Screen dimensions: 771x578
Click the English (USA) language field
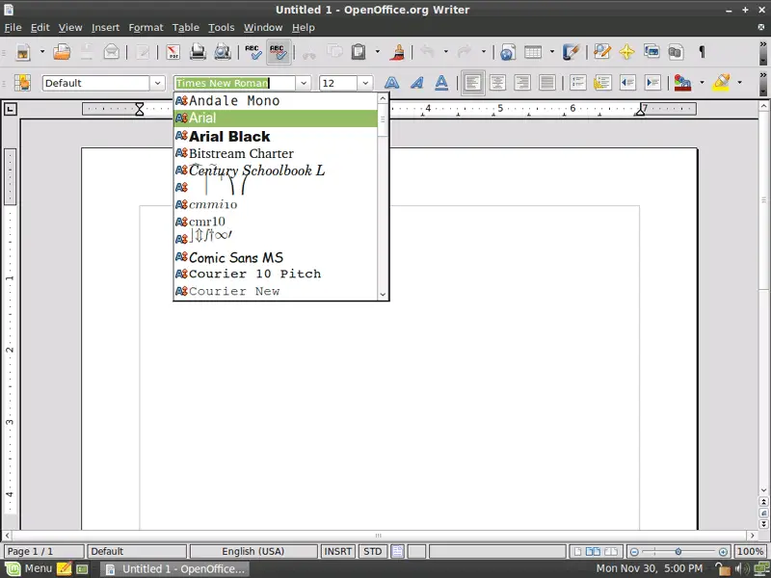tap(253, 551)
